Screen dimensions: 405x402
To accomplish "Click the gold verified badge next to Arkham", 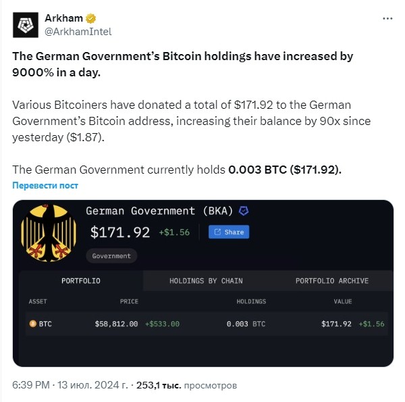I will tap(90, 18).
